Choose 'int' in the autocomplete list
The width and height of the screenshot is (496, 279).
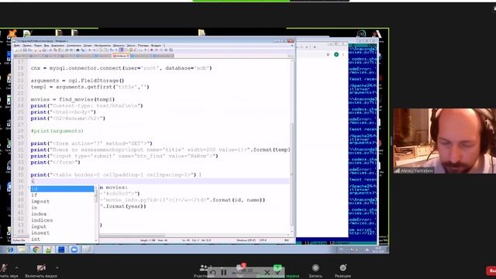pyautogui.click(x=62, y=239)
